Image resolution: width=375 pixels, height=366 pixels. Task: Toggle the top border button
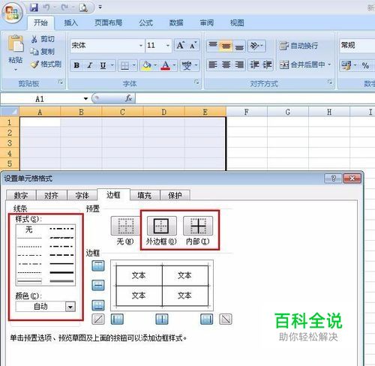coord(98,265)
